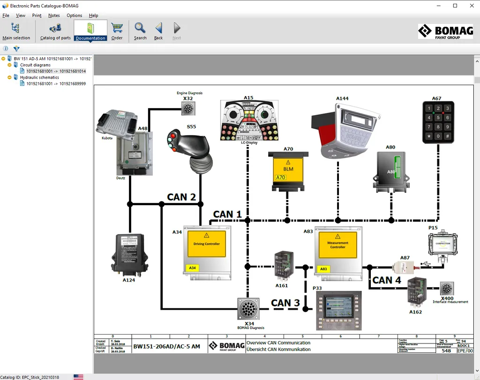
Task: Click the A83 Measurement Controller box
Action: point(338,253)
